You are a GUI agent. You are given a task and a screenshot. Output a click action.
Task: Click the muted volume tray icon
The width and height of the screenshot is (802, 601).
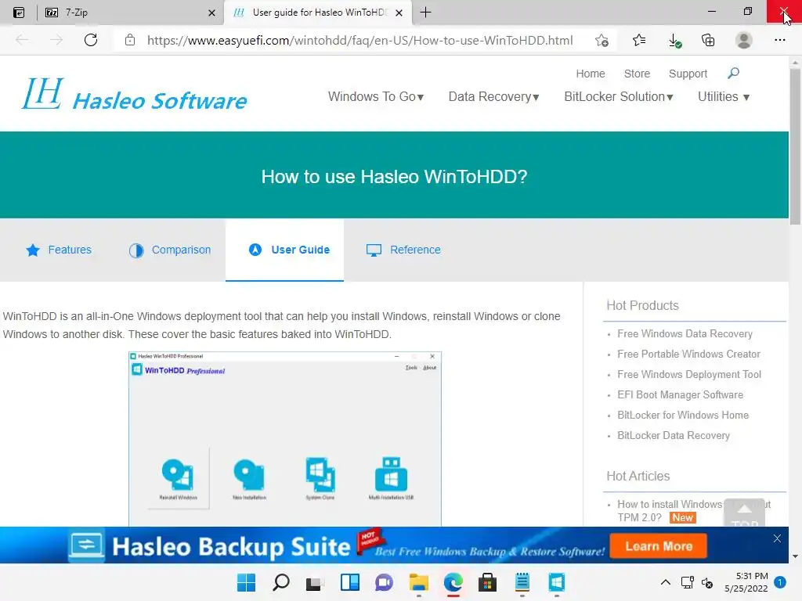point(707,582)
